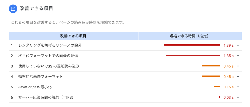
Task: Expand the 使用していない CSS の遅延読み込み chevron
Action: pyautogui.click(x=238, y=66)
